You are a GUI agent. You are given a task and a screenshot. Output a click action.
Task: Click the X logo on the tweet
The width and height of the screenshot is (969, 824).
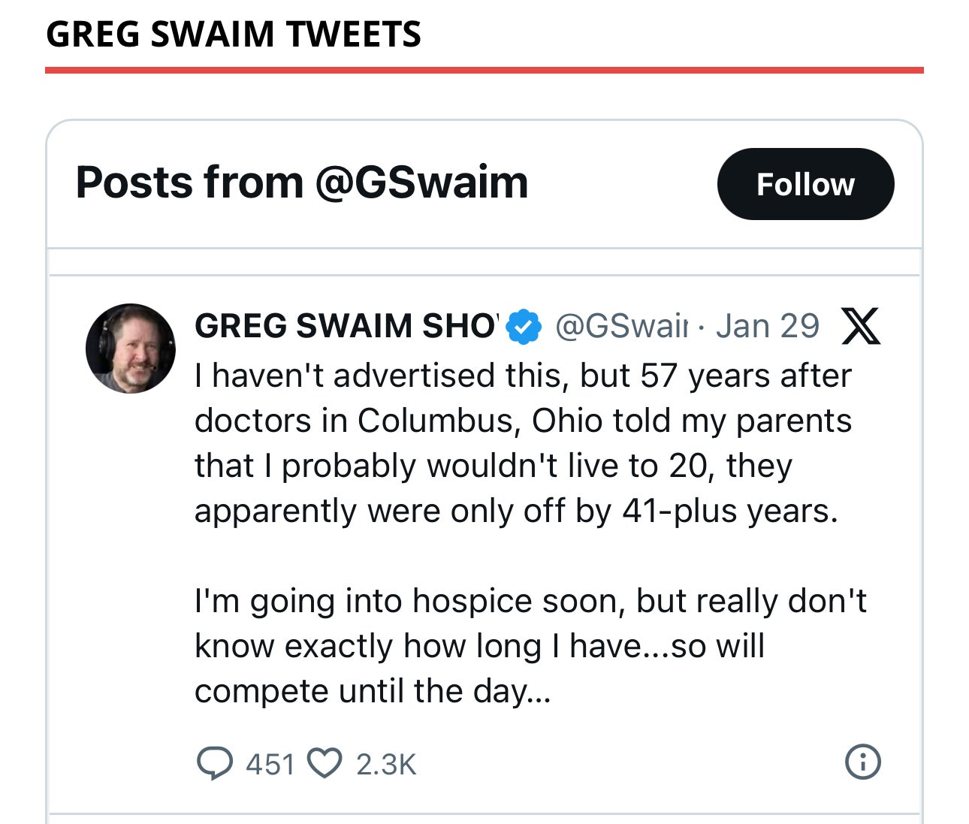862,326
